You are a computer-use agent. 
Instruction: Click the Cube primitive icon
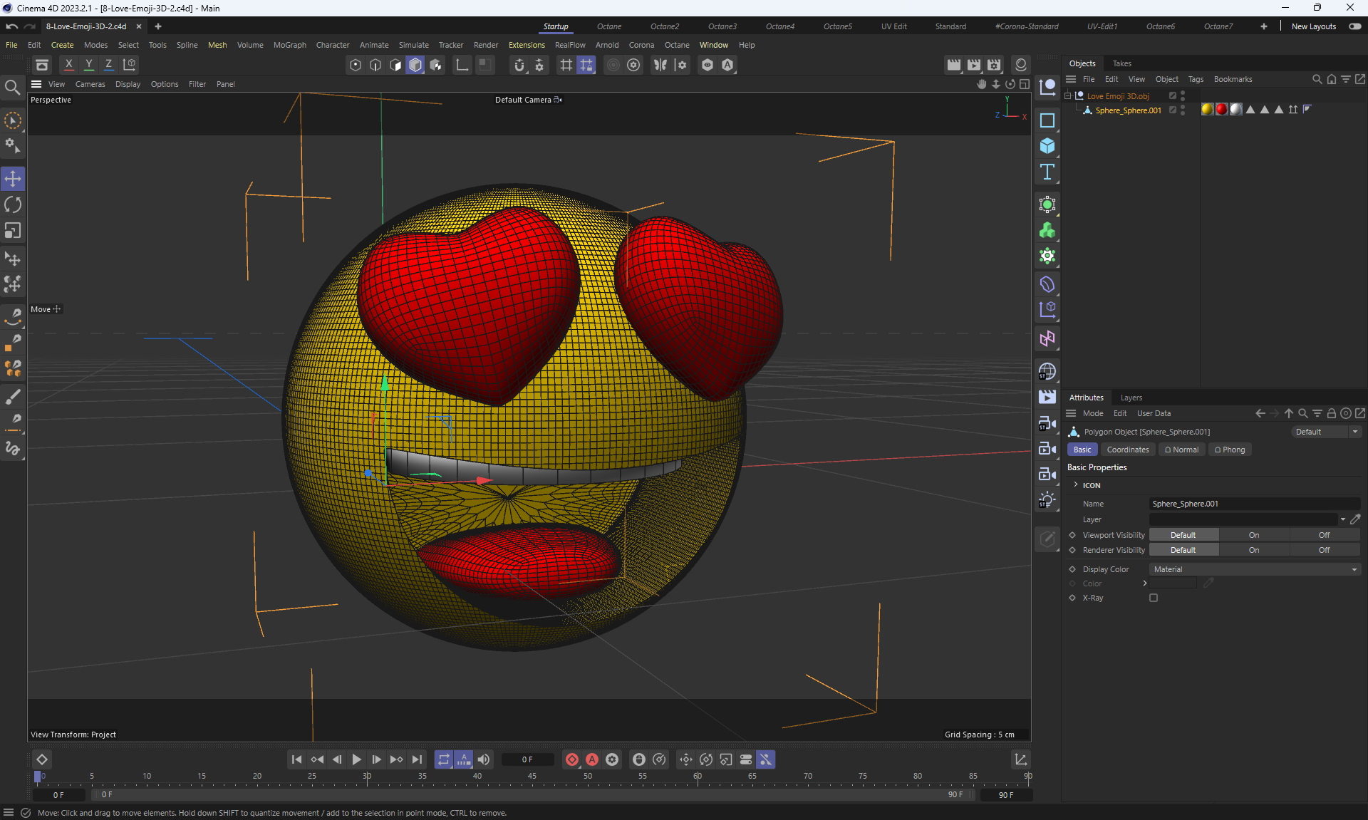tap(1047, 146)
